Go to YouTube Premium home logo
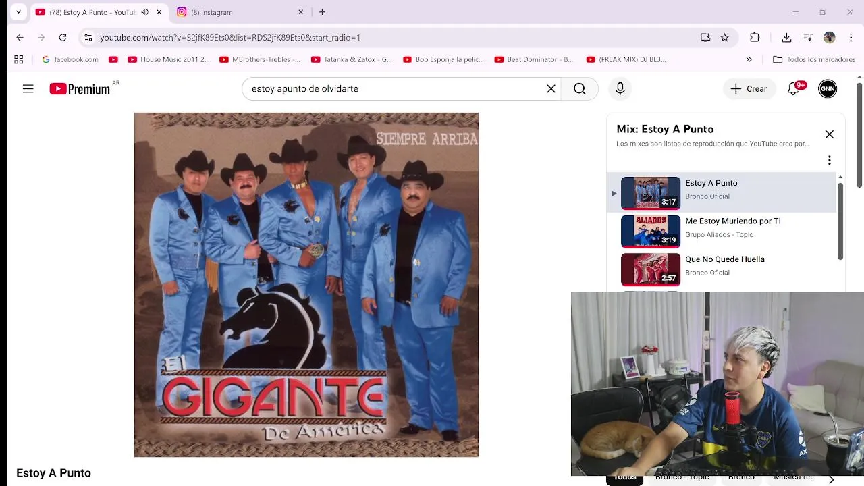The image size is (864, 486). 80,88
